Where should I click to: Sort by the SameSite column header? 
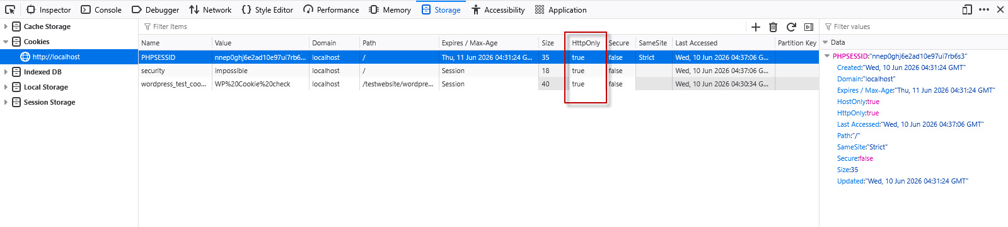tap(654, 43)
